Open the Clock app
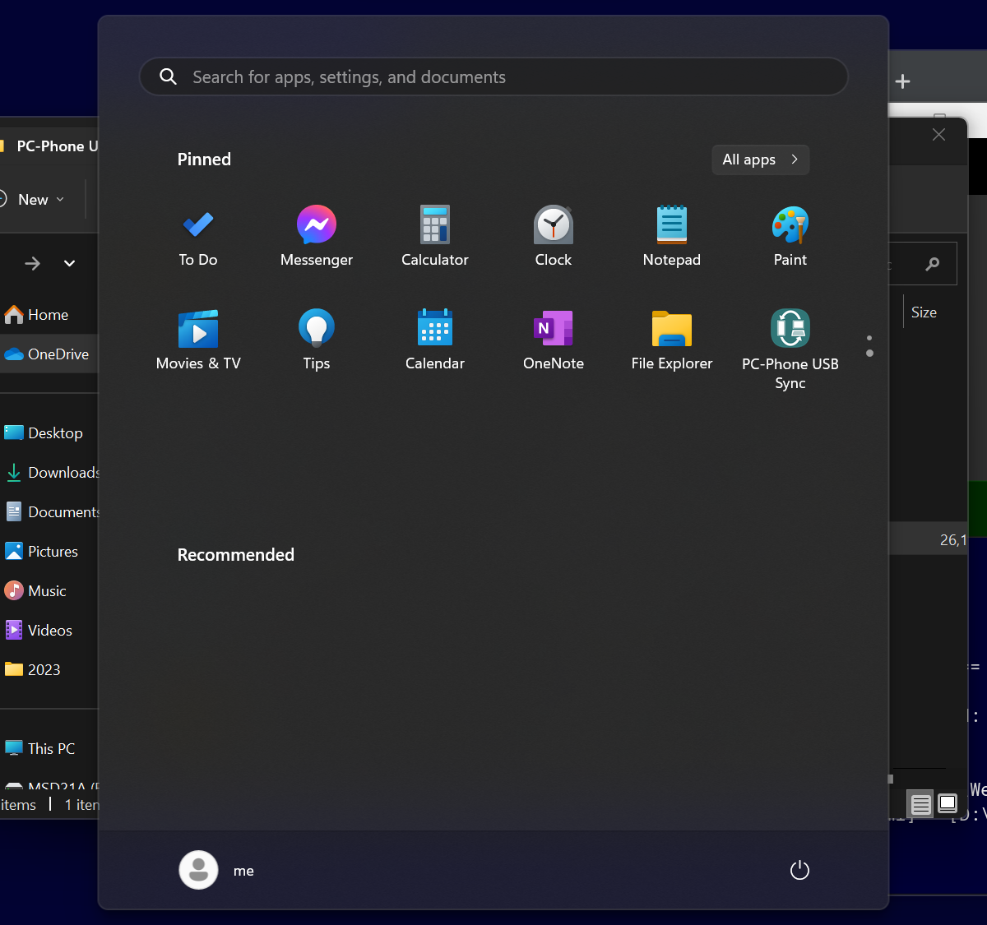 pyautogui.click(x=553, y=235)
